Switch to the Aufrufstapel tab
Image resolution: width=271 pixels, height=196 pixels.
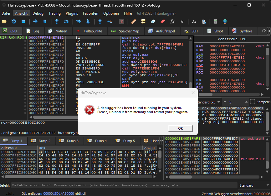[x=162, y=31]
